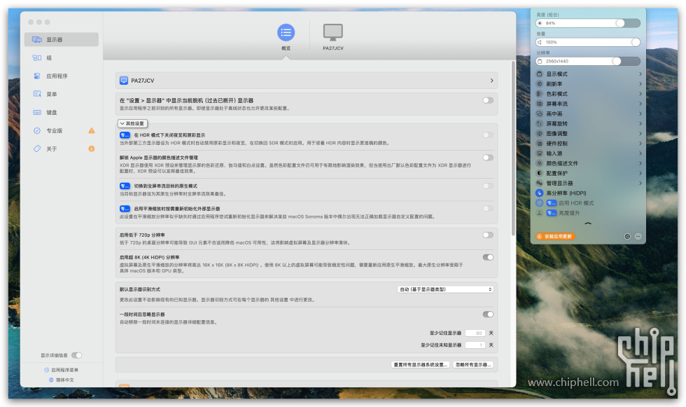Enable 启用低于 720p 分辨率 switch
The image size is (686, 407).
[x=488, y=235]
